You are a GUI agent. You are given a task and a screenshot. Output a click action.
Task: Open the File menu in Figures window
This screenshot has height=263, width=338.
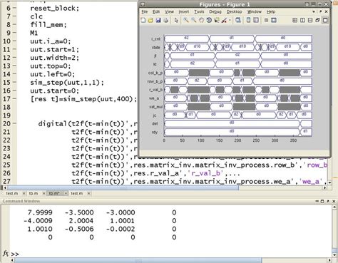point(145,11)
